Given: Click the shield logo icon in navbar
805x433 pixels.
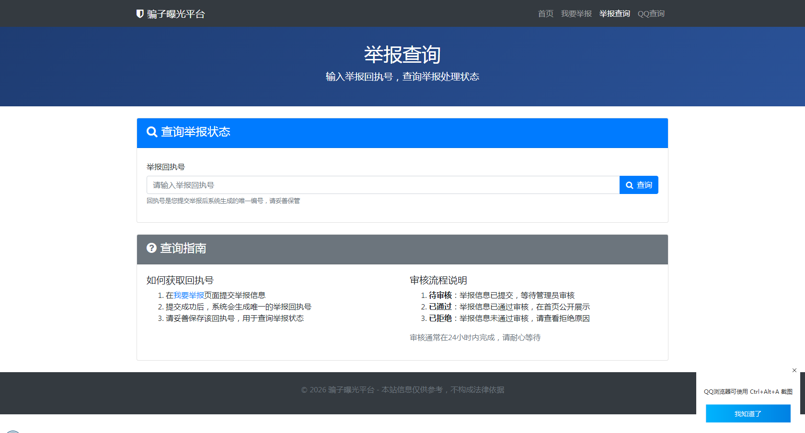Looking at the screenshot, I should pos(140,14).
